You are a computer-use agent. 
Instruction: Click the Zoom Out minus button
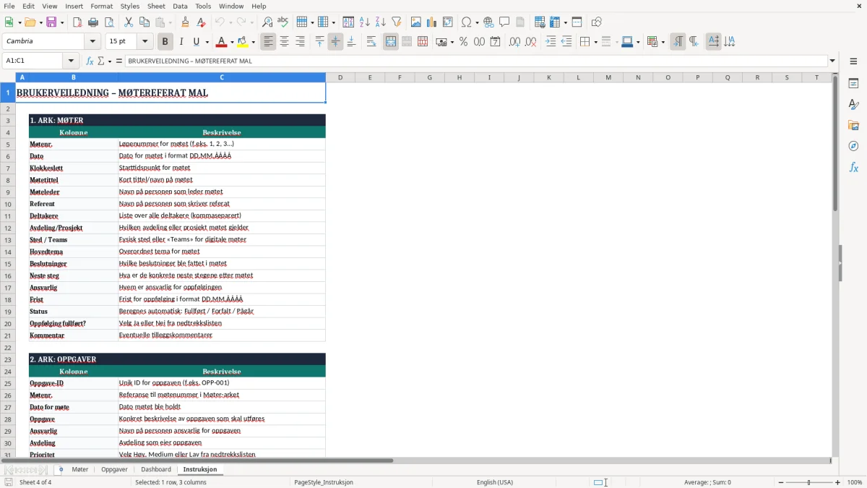tap(781, 482)
